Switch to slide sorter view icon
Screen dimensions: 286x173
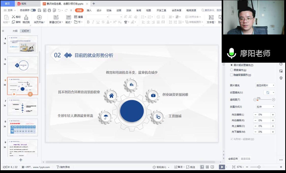coord(207,167)
